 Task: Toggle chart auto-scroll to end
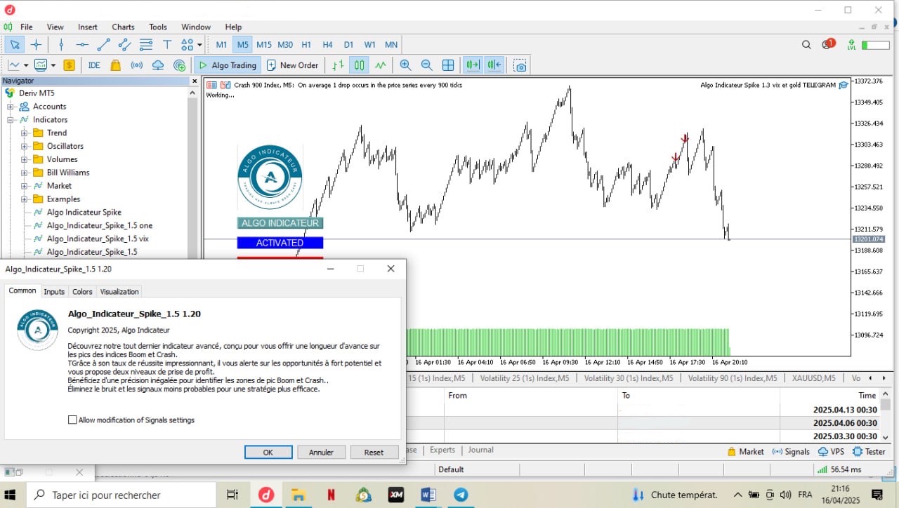click(x=473, y=65)
